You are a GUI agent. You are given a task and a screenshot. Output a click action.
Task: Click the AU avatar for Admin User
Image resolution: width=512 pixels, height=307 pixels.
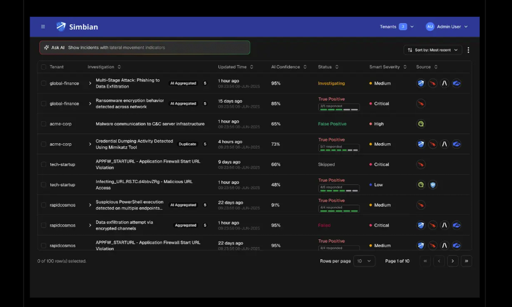(430, 27)
